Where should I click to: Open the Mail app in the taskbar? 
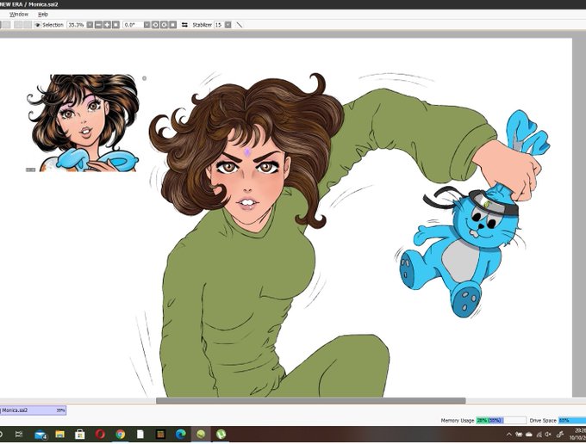pos(40,435)
